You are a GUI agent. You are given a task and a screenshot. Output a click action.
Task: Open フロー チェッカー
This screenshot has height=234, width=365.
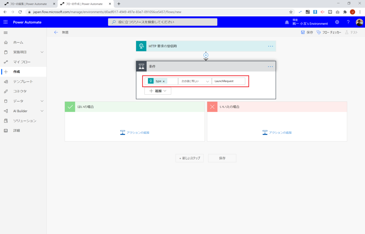329,32
